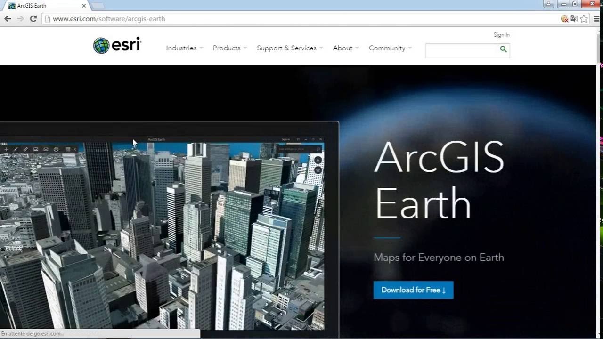Go back to the previous page
603x339 pixels.
click(x=8, y=19)
